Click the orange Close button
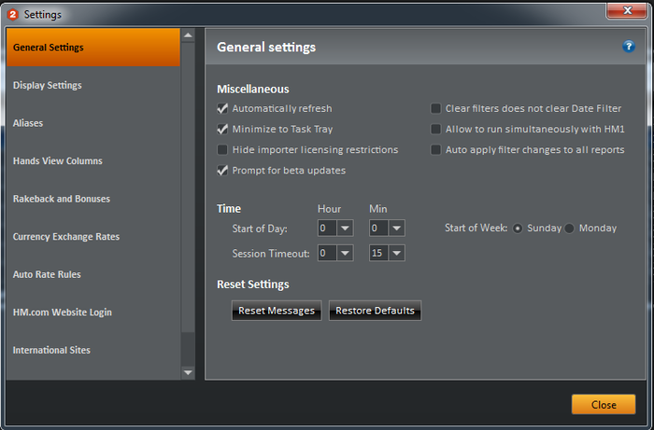 pyautogui.click(x=604, y=405)
